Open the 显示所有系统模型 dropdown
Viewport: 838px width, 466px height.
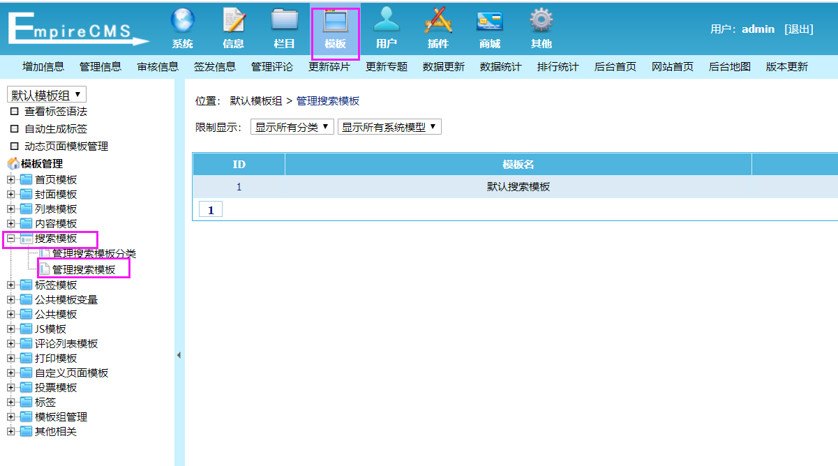(389, 127)
